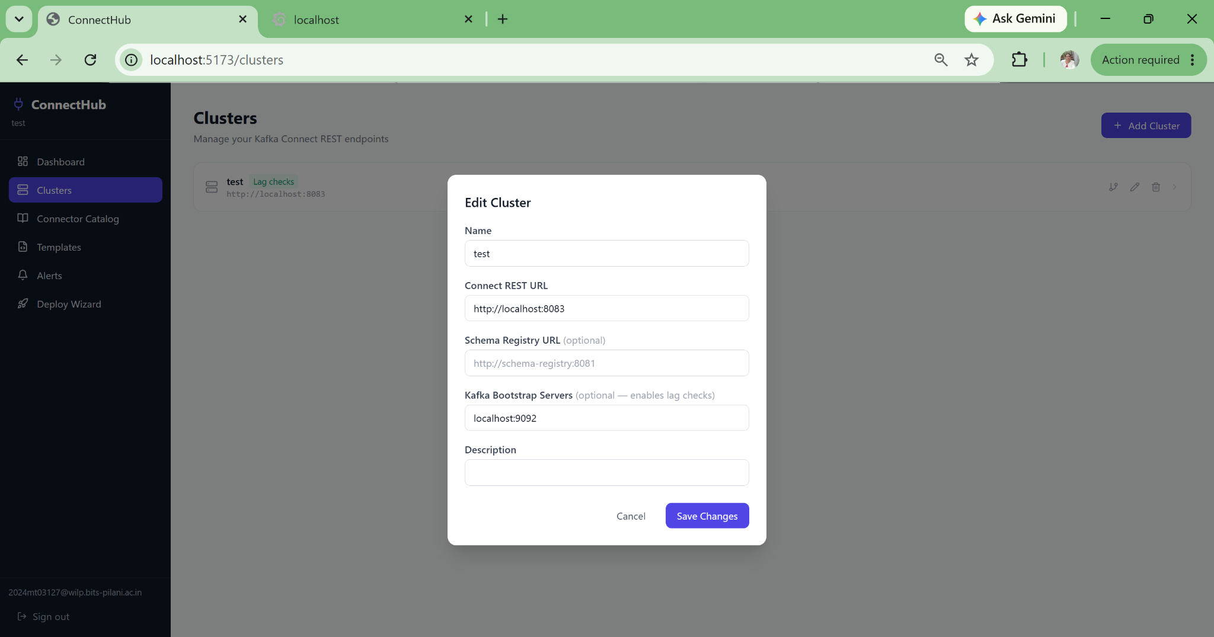Open Connector Catalog from sidebar

85,219
